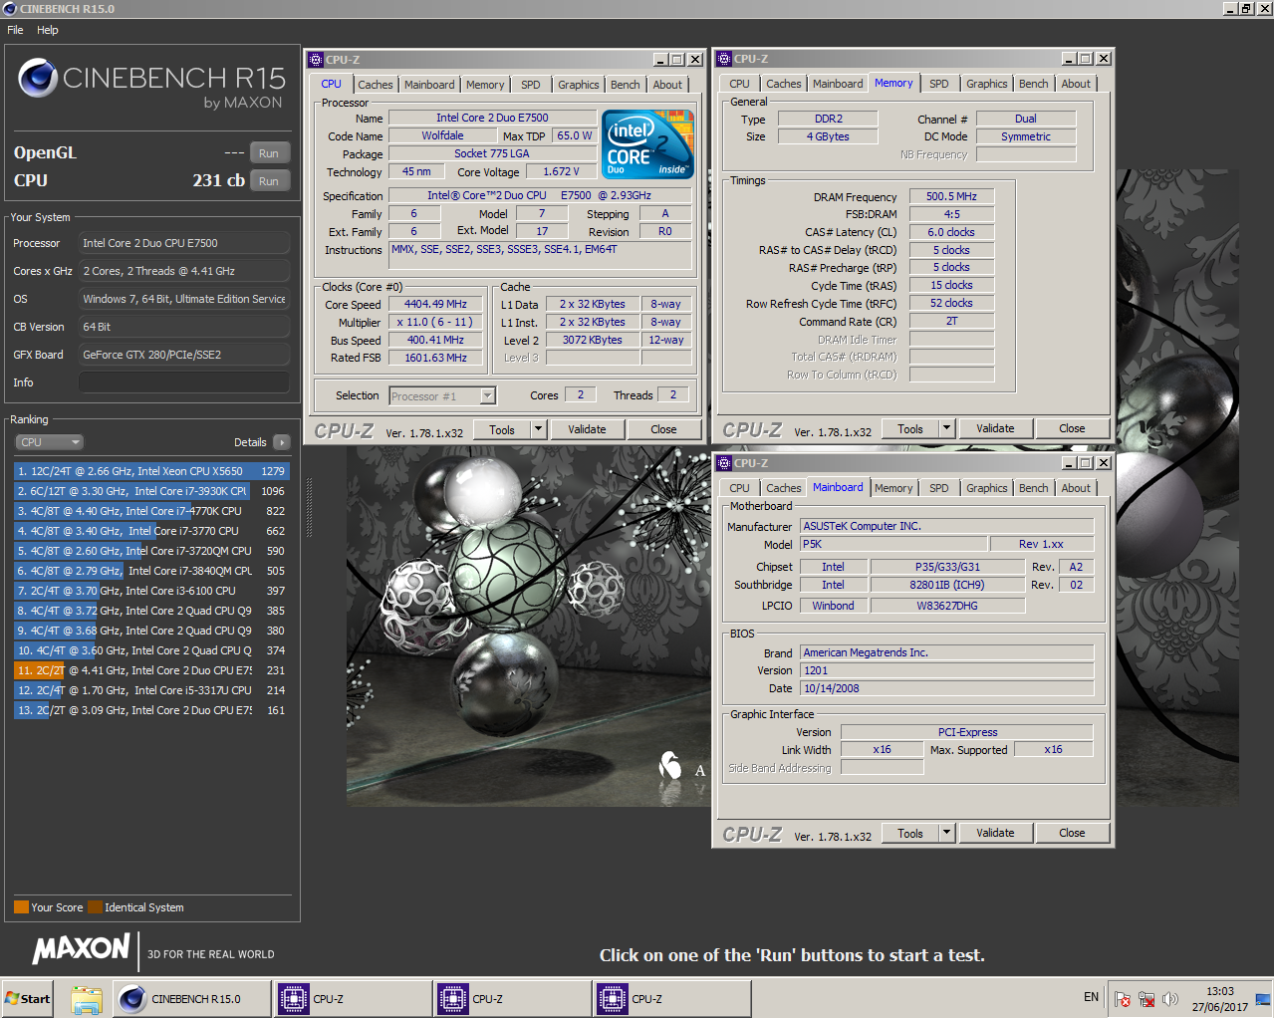
Task: Open Graphics tab in Memory window
Action: pyautogui.click(x=987, y=84)
